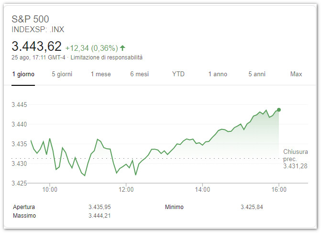Click the 14:00 time axis label

click(x=202, y=189)
